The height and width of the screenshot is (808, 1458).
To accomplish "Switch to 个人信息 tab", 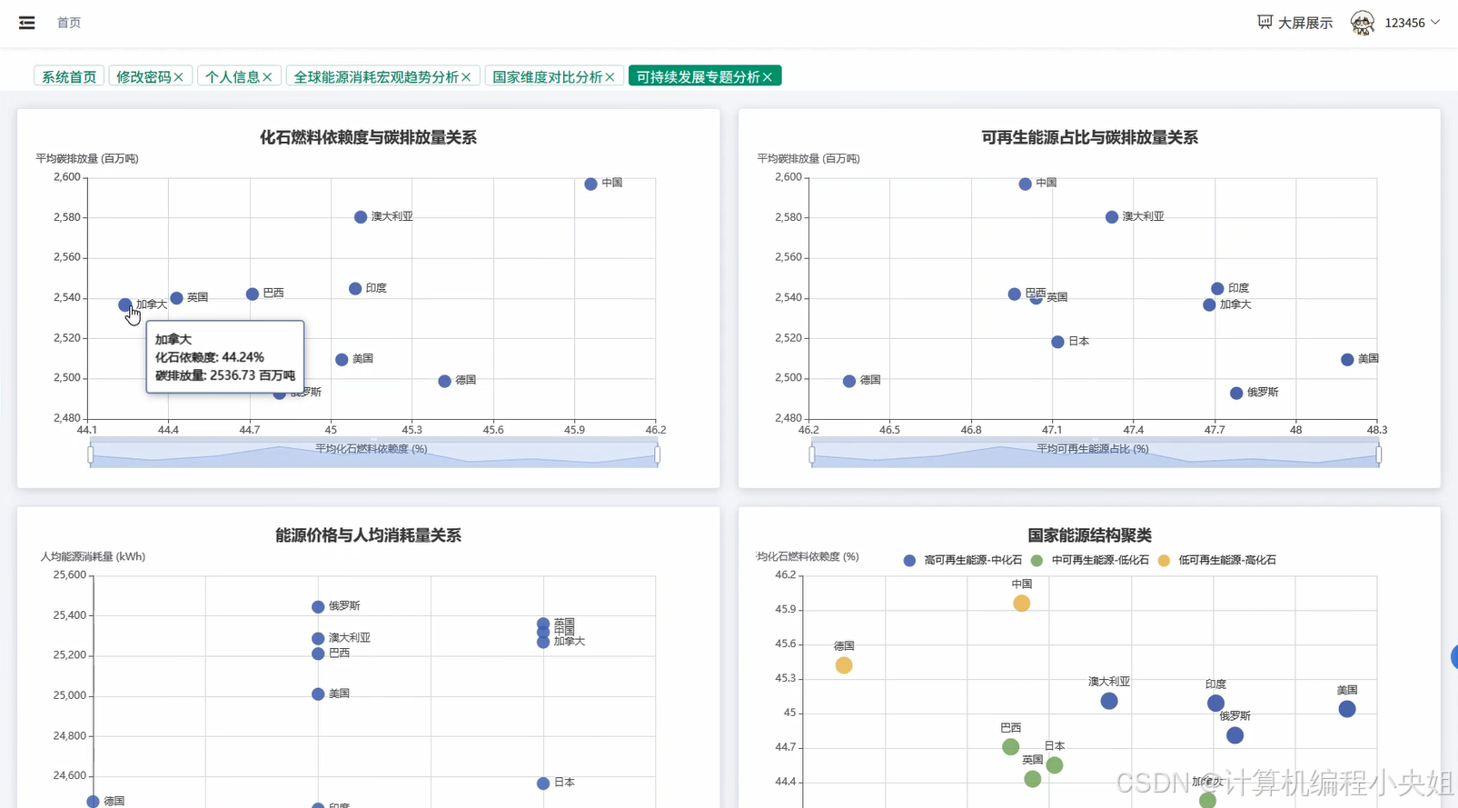I will point(233,76).
